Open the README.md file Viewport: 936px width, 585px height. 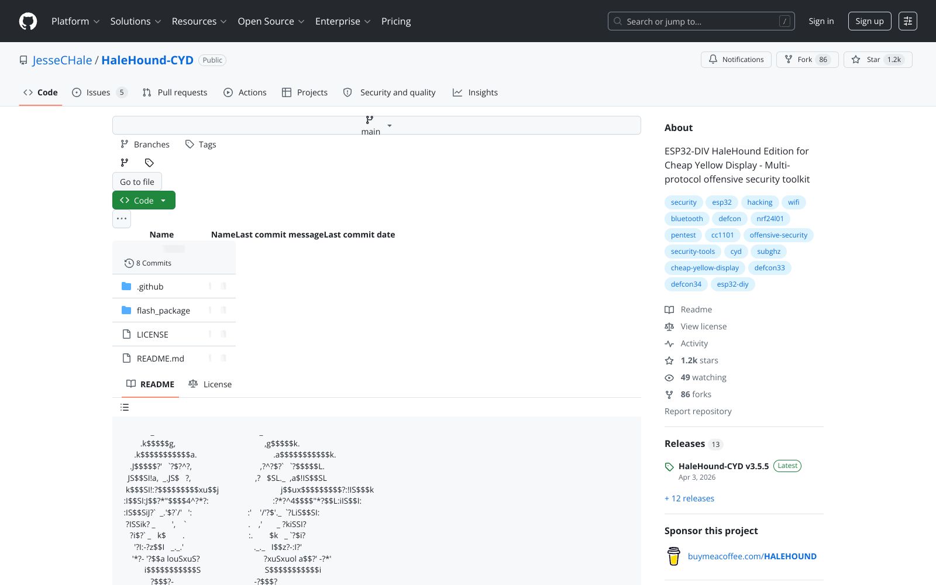(x=160, y=359)
